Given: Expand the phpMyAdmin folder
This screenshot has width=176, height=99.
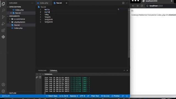Looking at the screenshot, I should [10, 22].
